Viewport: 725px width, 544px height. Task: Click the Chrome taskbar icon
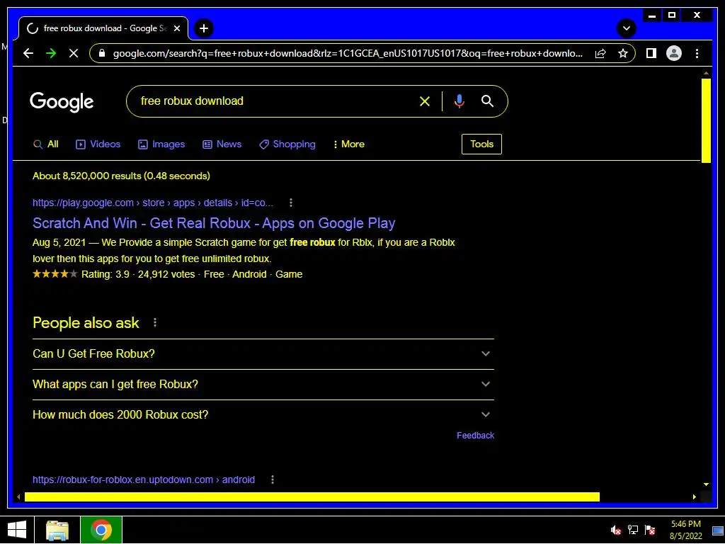101,530
